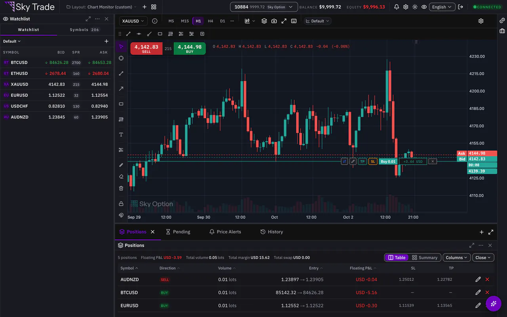Switch positions view to Summary
The width and height of the screenshot is (507, 317).
(x=425, y=258)
